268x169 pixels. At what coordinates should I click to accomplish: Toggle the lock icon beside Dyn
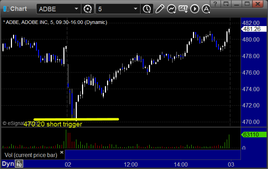(19, 164)
